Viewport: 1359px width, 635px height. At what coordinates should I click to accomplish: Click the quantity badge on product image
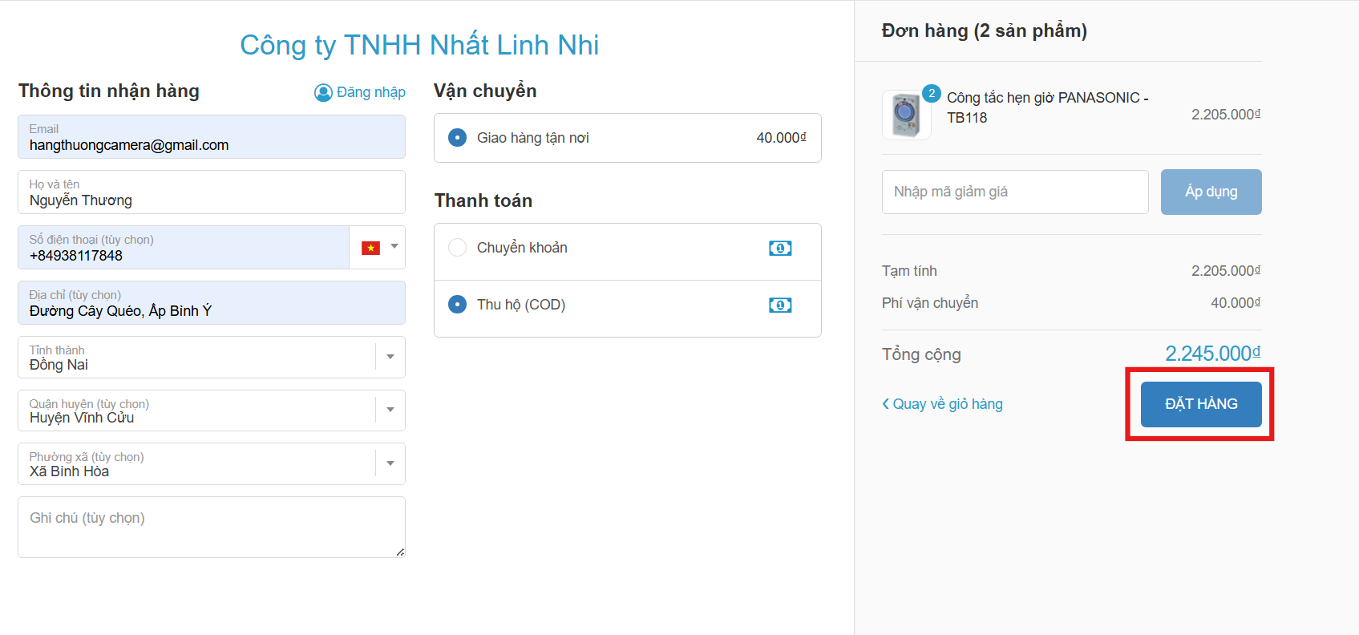coord(932,94)
